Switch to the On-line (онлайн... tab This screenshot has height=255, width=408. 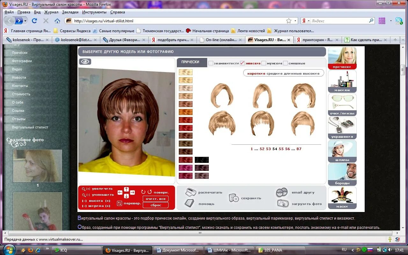point(221,40)
